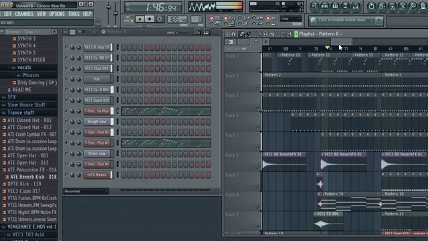Collapse the VENGEANCE E..NDS vol-1 folder

coord(32,227)
